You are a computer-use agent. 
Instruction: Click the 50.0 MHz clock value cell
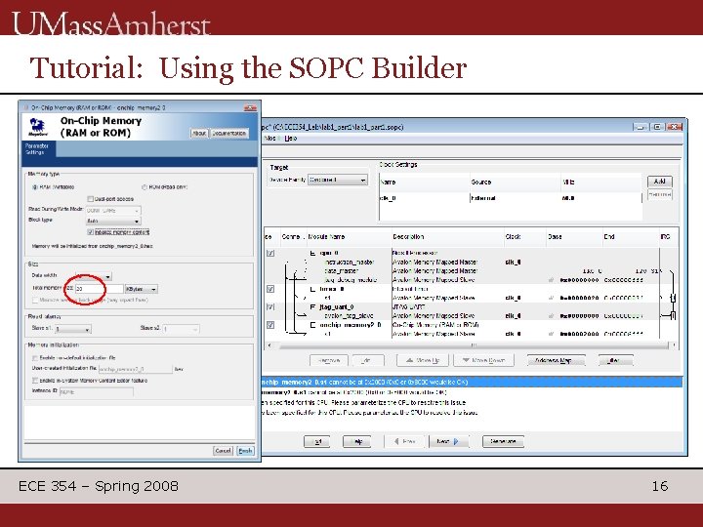click(x=600, y=198)
